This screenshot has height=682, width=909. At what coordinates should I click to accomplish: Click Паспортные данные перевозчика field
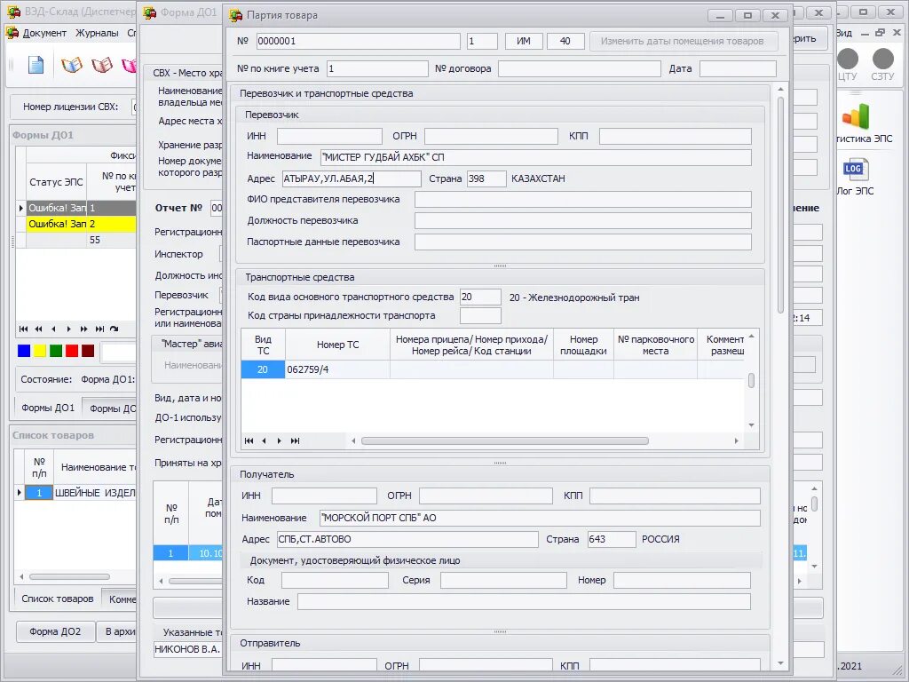coord(582,242)
